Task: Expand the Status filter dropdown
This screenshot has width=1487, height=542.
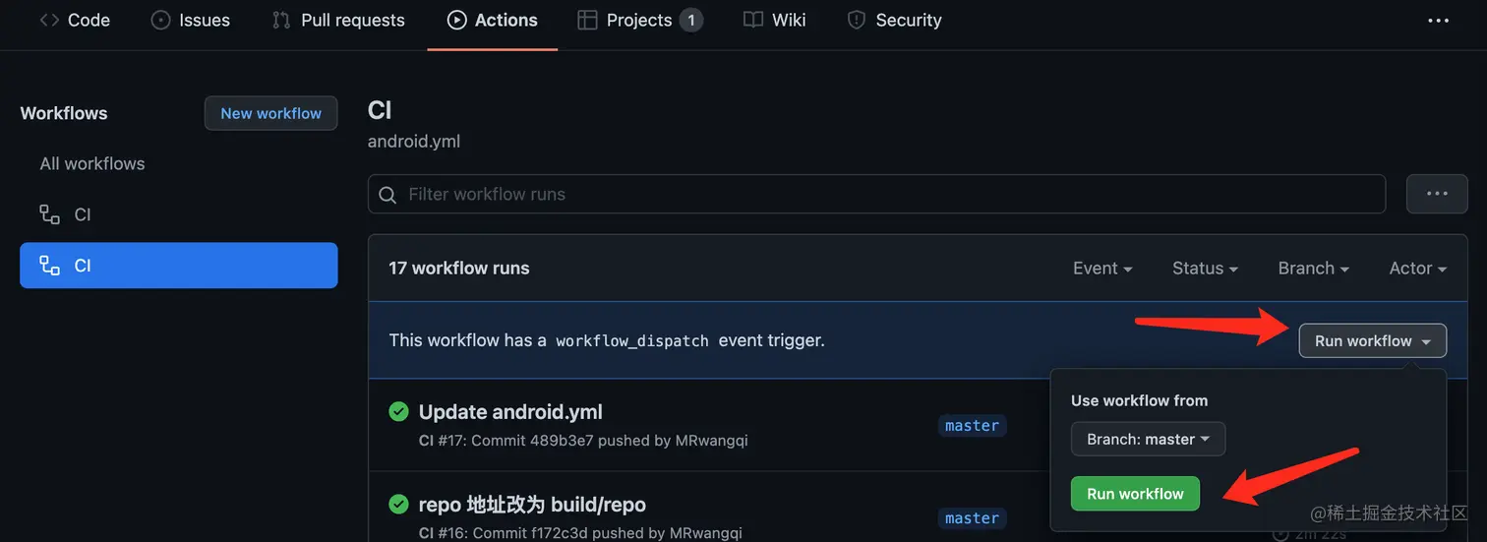Action: (x=1205, y=268)
